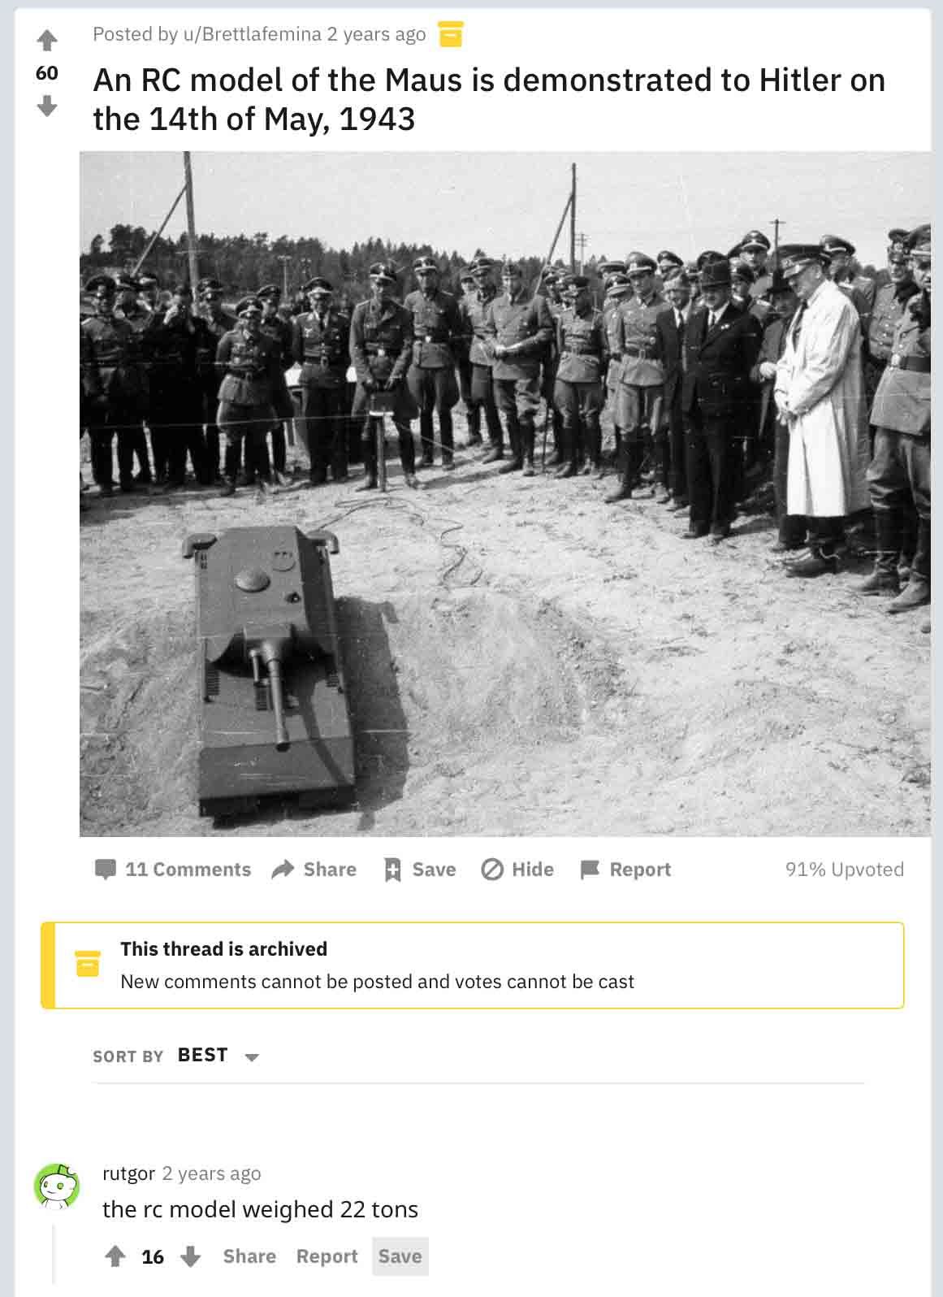This screenshot has height=1297, width=943.
Task: Report the post using the flag
Action: [625, 870]
